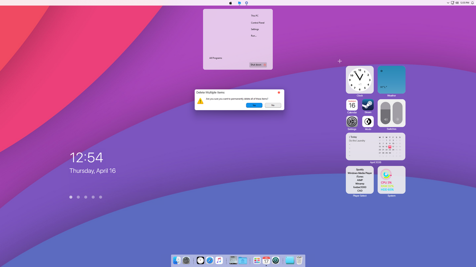Screen dimensions: 476x267
Task: Select the first desktop page dot
Action: click(71, 197)
